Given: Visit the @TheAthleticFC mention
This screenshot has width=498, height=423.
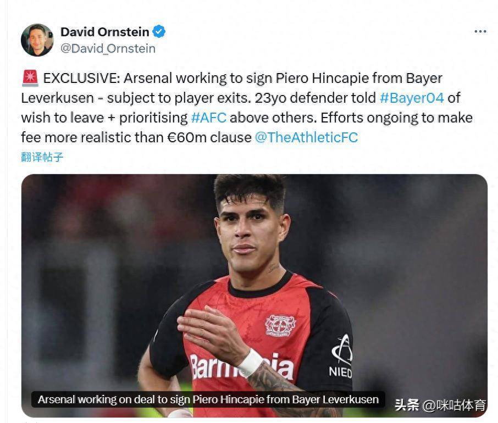Looking at the screenshot, I should pyautogui.click(x=306, y=137).
